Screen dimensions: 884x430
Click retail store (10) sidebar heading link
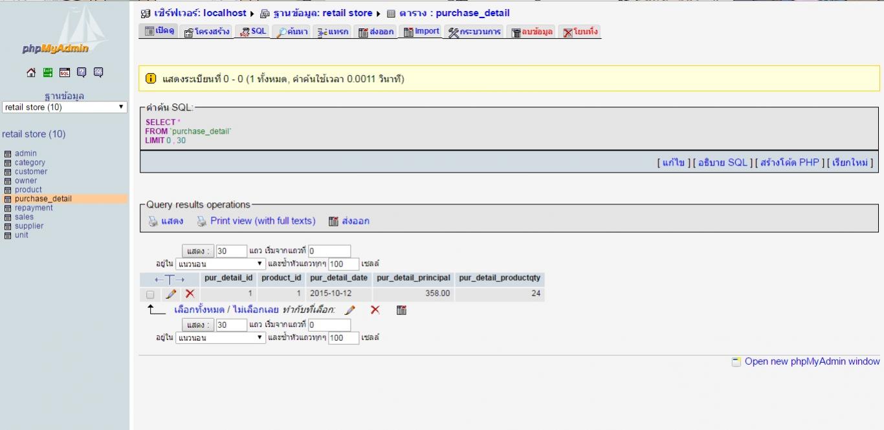pos(34,134)
